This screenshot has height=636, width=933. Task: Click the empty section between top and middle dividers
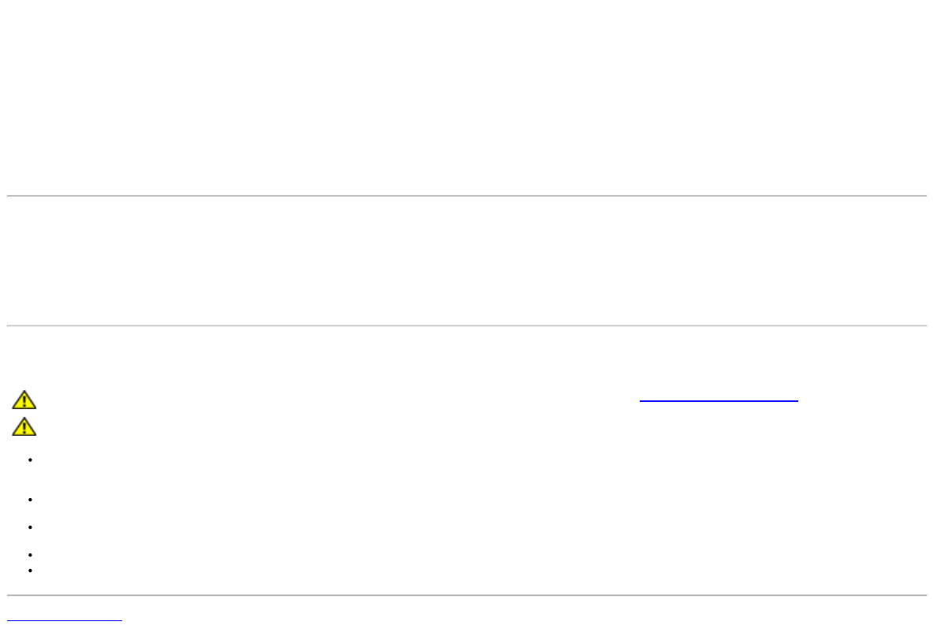pyautogui.click(x=466, y=260)
